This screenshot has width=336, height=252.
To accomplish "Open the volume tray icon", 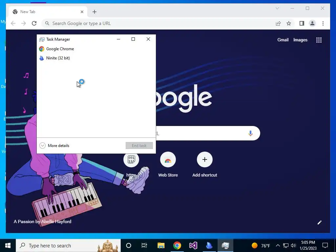I will [x=293, y=245].
